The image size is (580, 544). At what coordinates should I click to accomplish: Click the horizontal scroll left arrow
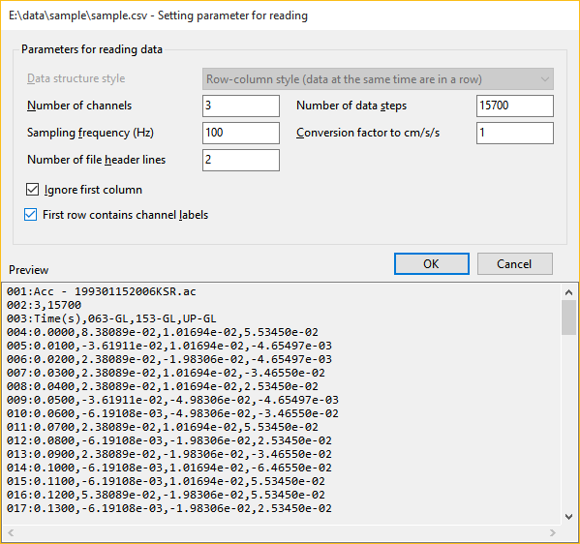coord(11,532)
